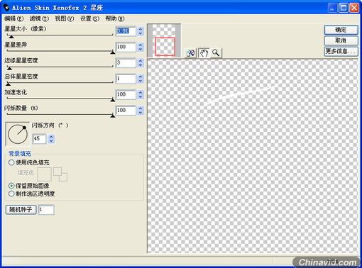The height and width of the screenshot is (268, 362).
Task: Select the hand pan tool
Action: [204, 52]
